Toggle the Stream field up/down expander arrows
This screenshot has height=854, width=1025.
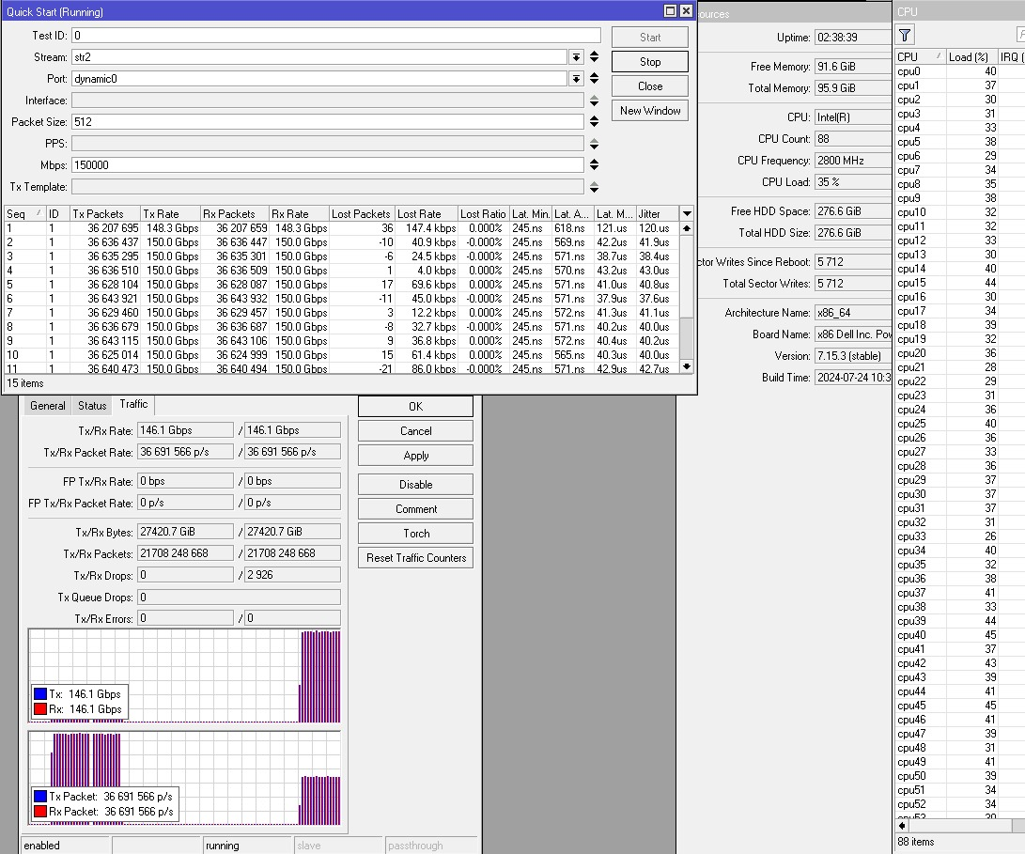coord(594,57)
